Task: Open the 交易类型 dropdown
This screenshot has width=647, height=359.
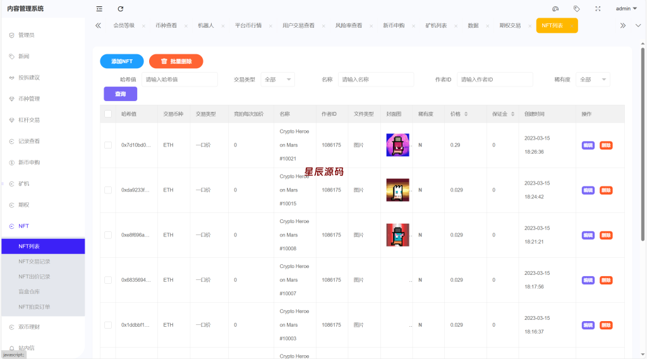Action: point(278,79)
